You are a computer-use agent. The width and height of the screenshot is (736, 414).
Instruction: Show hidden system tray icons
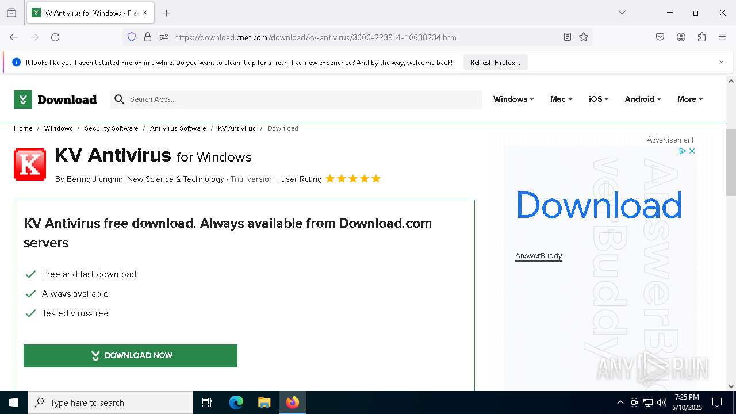[620, 402]
